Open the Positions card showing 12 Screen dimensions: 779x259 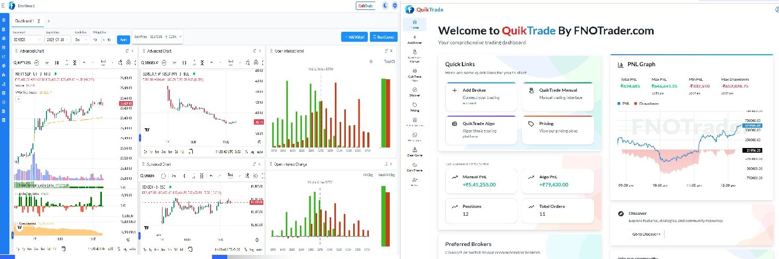point(482,210)
